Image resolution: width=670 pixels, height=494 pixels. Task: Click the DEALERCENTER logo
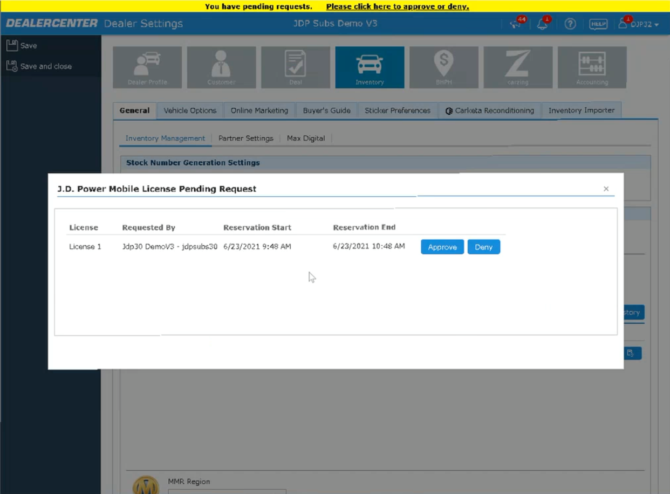[x=52, y=24]
